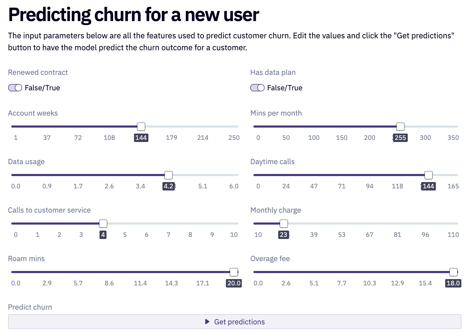473x336 pixels.
Task: Toggle the Renewed contract switch
Action: [x=15, y=88]
